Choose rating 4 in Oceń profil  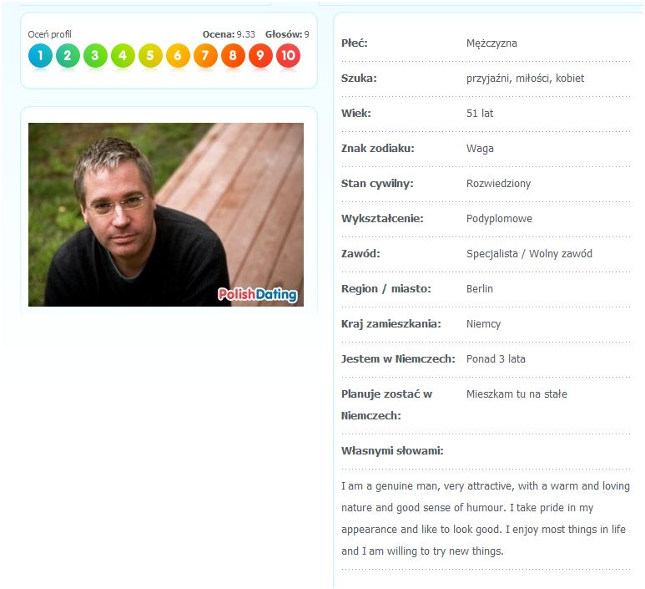pos(123,56)
